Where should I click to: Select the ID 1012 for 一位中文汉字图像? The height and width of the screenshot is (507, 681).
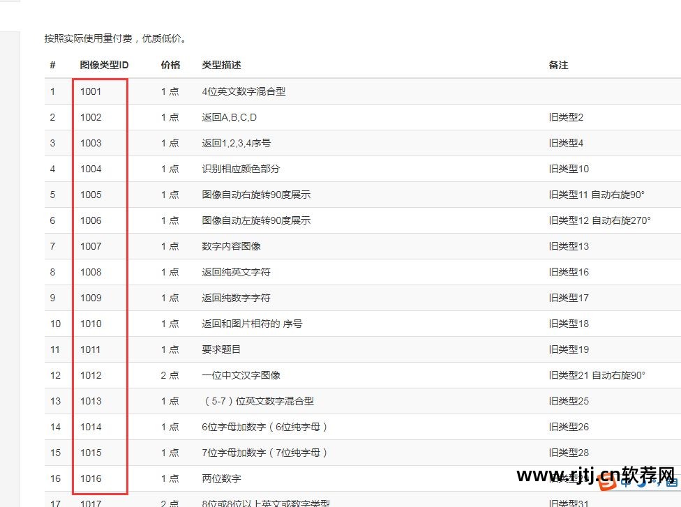(90, 375)
